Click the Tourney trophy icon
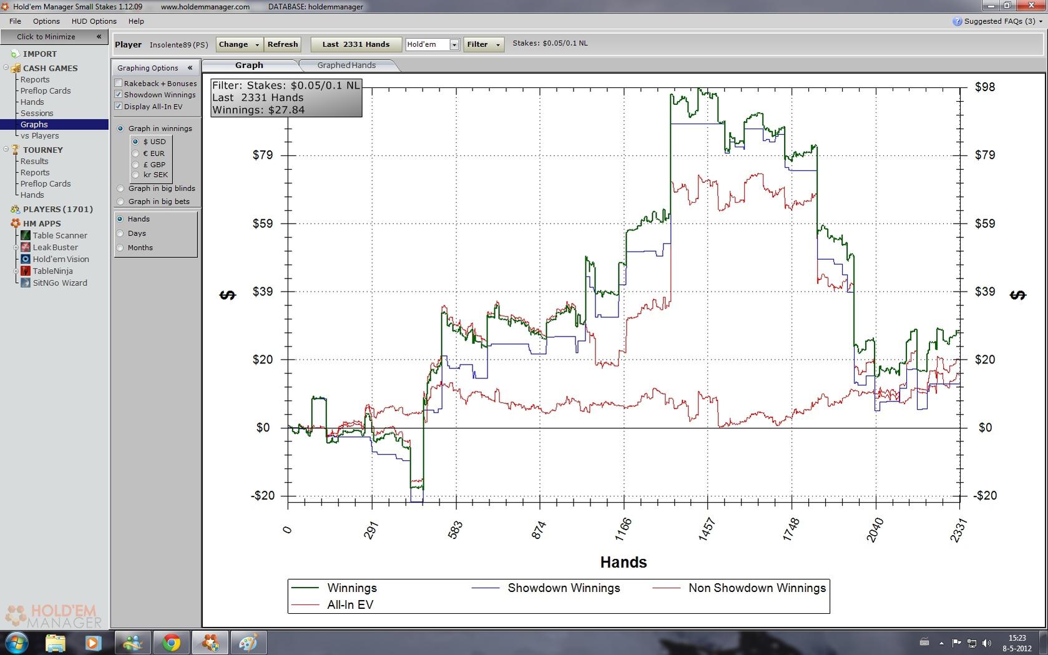1048x655 pixels. [x=16, y=150]
